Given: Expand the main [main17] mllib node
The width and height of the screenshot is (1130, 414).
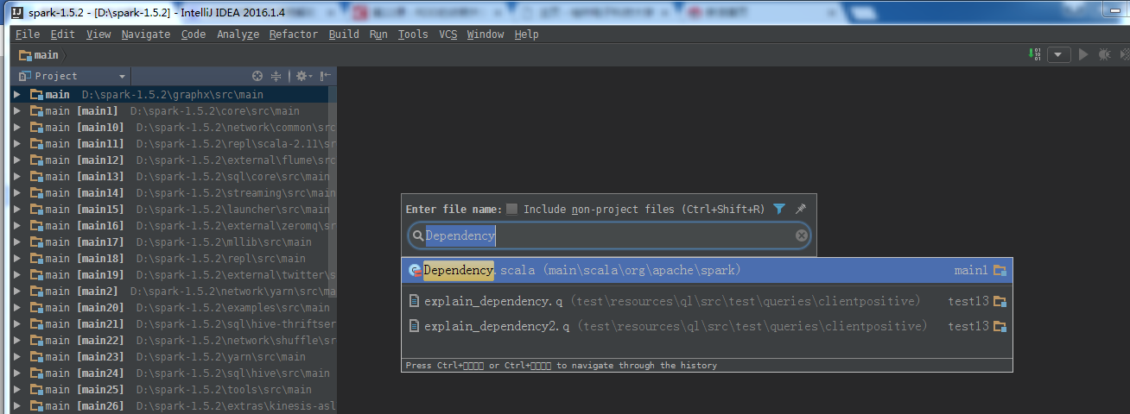Looking at the screenshot, I should [x=17, y=241].
